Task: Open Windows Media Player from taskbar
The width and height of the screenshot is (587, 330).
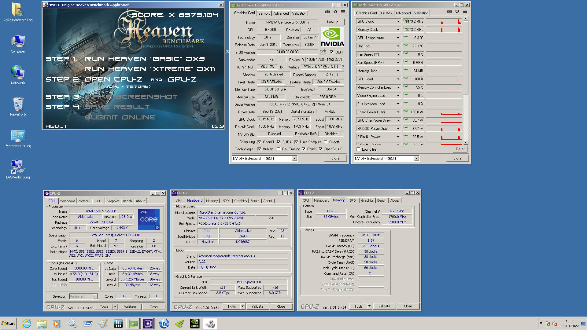Action: pos(57,324)
